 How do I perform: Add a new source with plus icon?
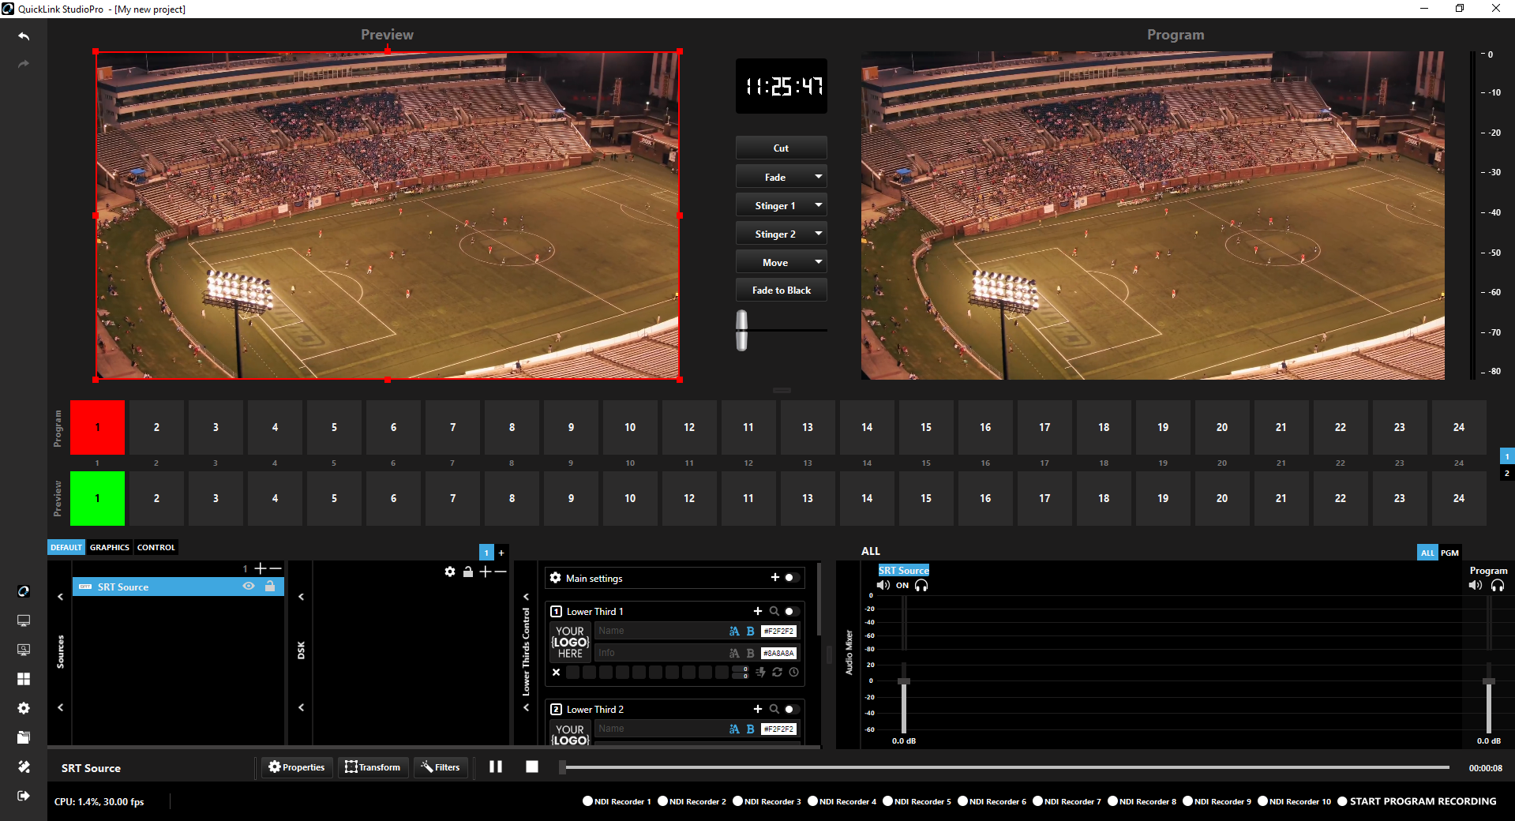coord(261,568)
